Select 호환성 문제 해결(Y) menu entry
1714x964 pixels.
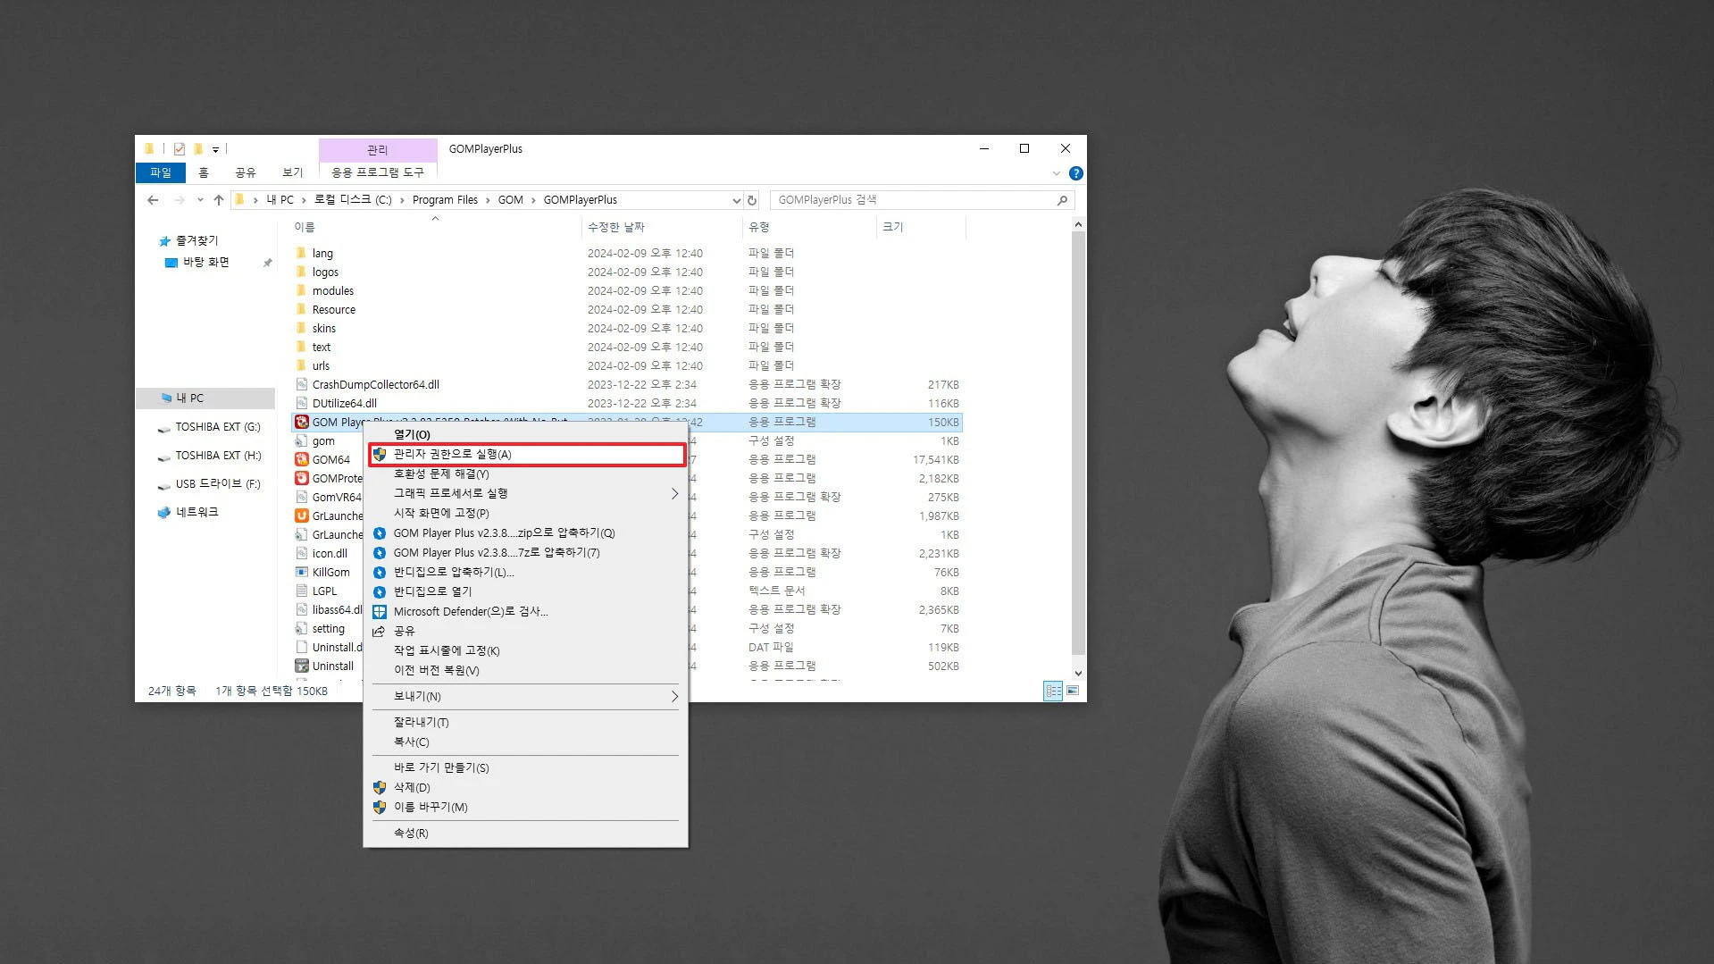(526, 474)
